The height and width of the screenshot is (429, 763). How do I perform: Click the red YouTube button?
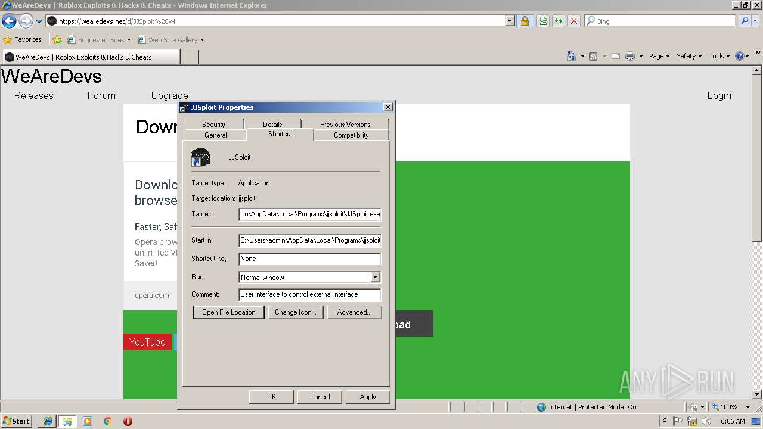(x=147, y=342)
